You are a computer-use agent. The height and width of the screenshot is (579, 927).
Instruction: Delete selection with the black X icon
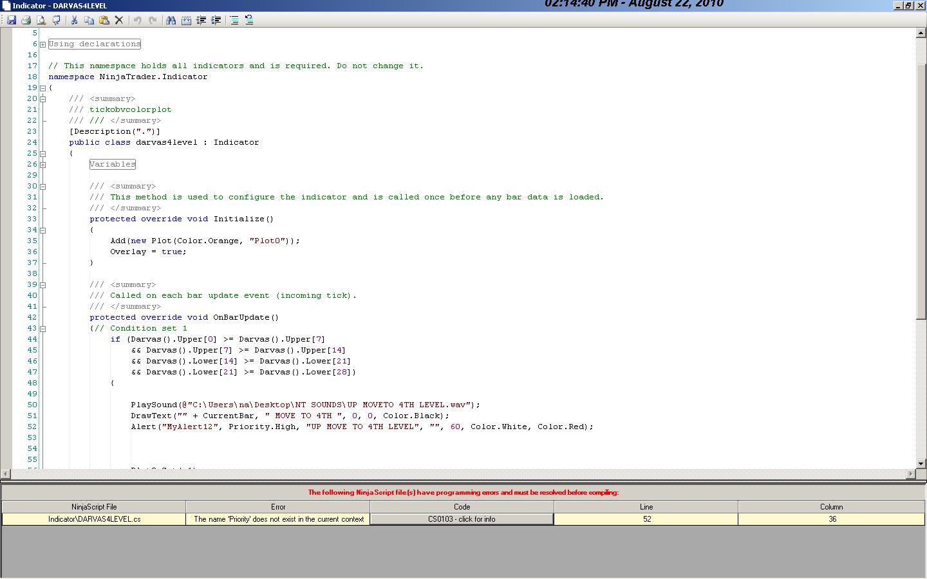click(x=119, y=20)
